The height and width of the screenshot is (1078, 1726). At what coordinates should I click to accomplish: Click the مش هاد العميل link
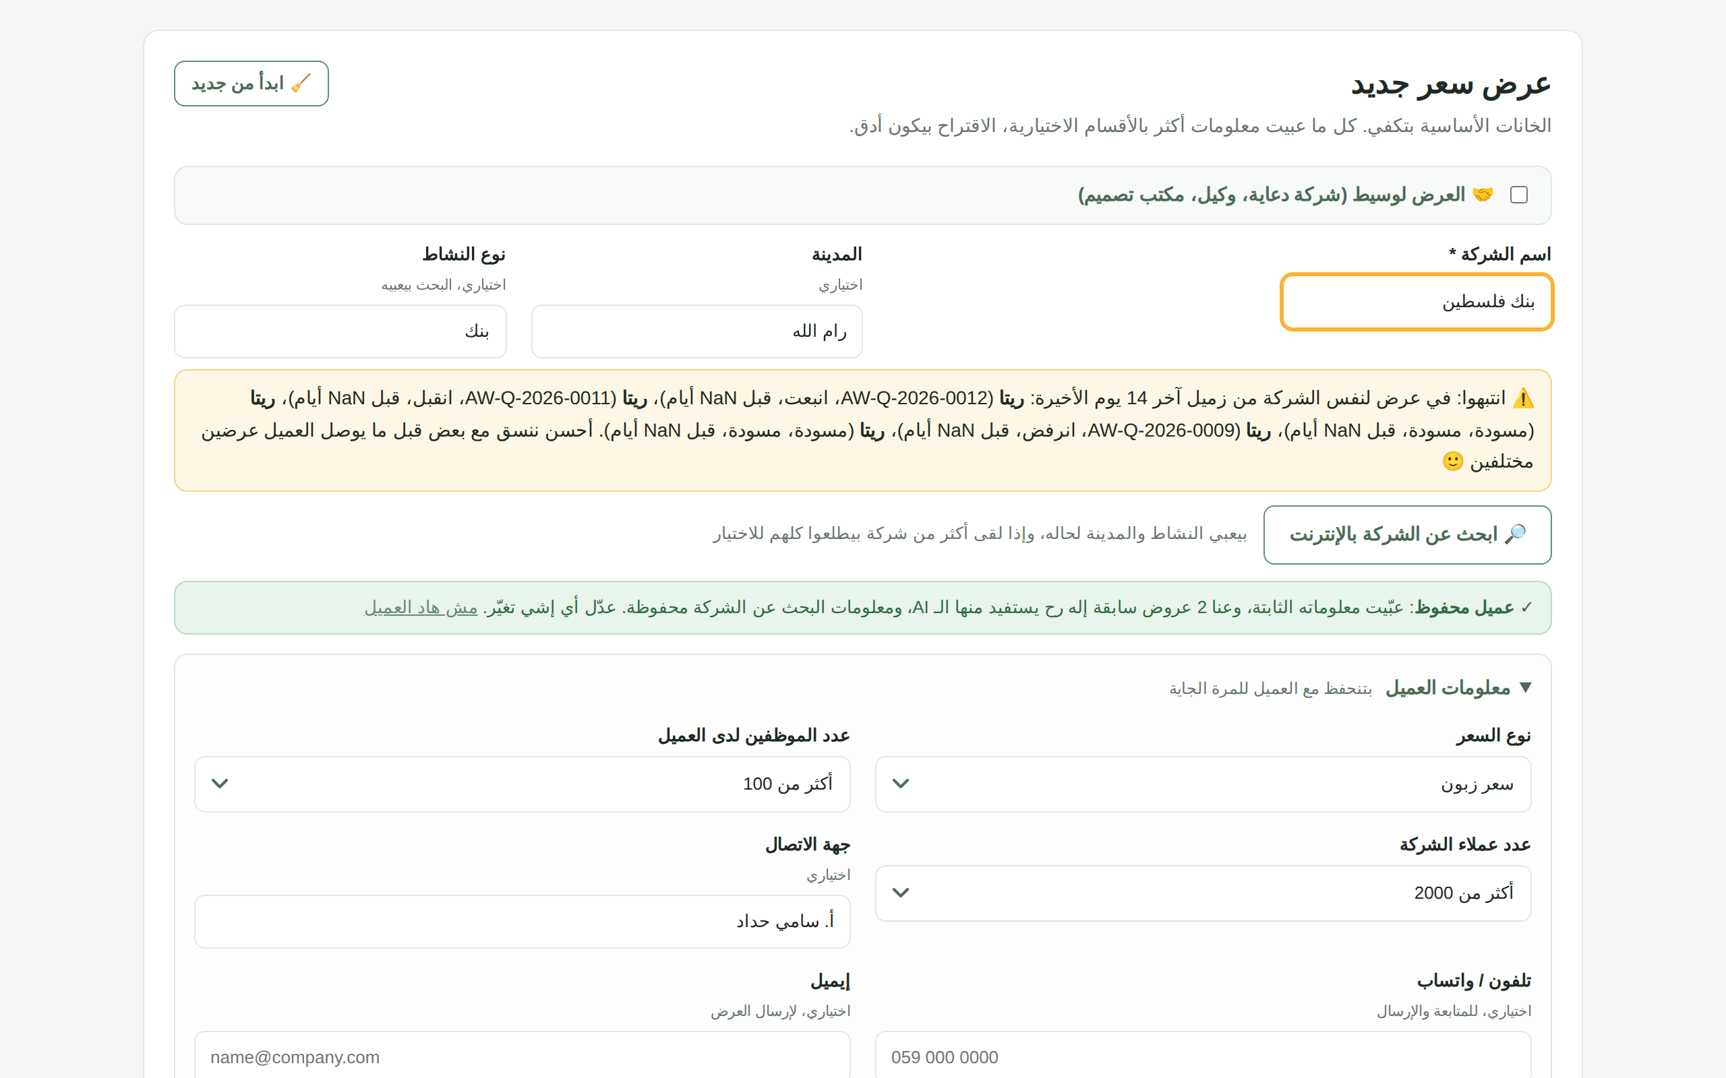[x=421, y=608]
